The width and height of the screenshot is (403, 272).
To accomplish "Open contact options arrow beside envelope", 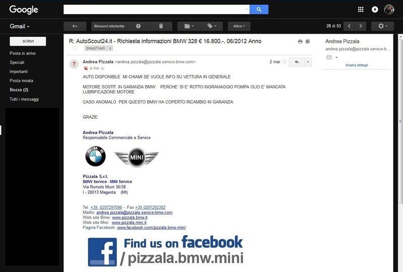I will pos(337,57).
